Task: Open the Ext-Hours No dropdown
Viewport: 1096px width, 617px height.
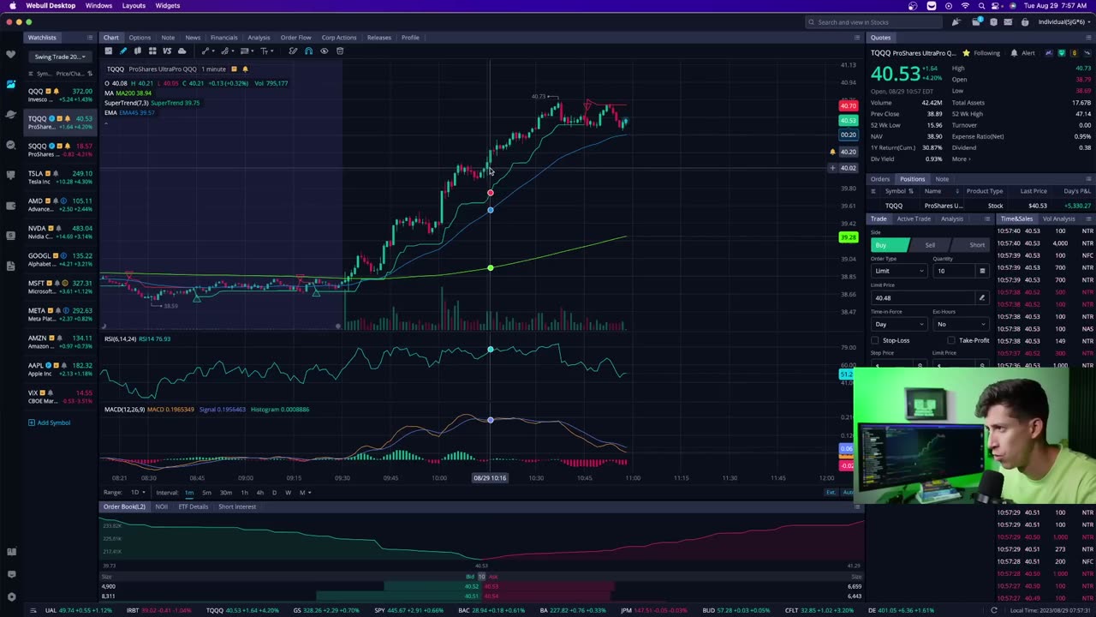Action: (960, 324)
